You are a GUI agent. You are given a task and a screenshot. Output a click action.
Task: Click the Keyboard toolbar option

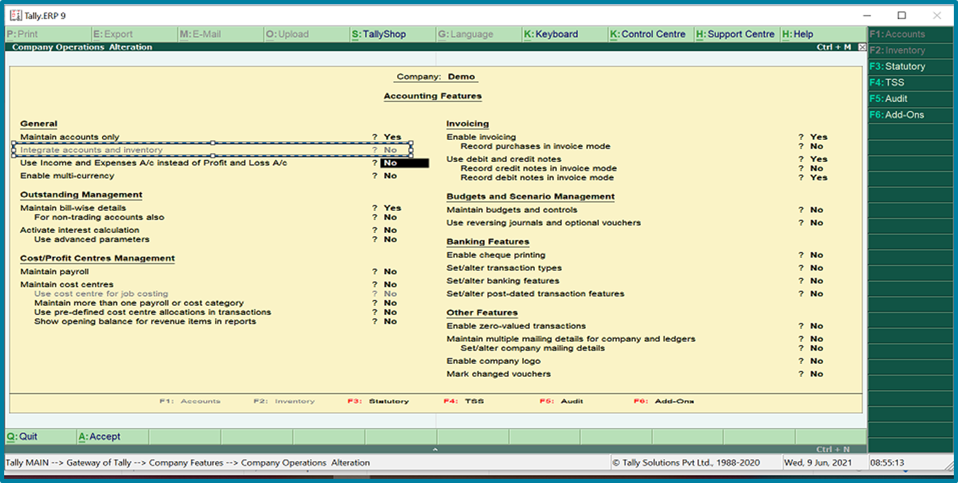(551, 34)
